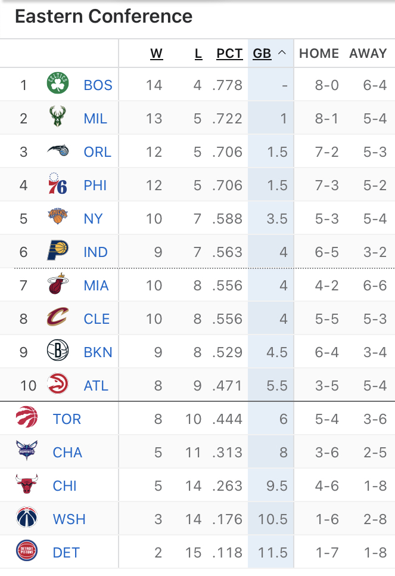The image size is (395, 576).
Task: Open the Orlando Magic logo icon
Action: click(58, 150)
